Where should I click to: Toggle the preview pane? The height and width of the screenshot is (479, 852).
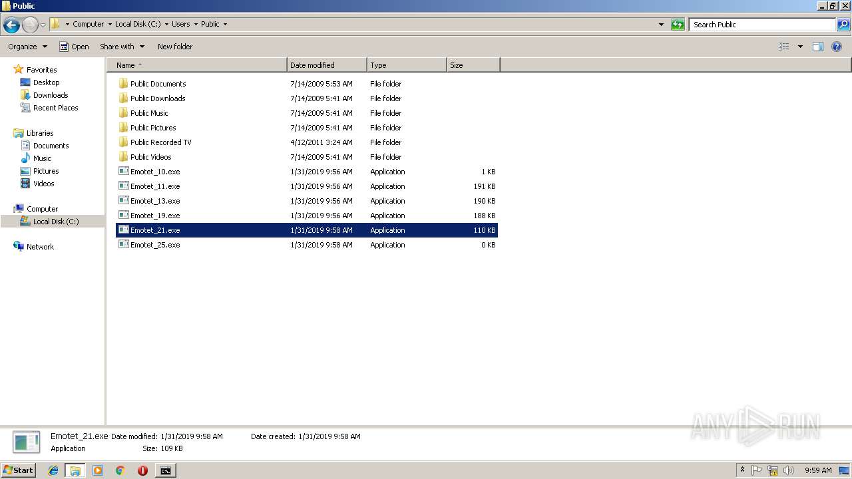point(818,47)
